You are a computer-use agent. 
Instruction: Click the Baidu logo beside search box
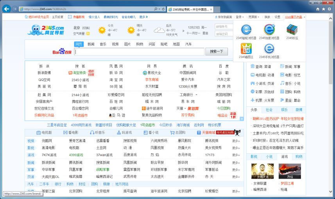(62, 52)
